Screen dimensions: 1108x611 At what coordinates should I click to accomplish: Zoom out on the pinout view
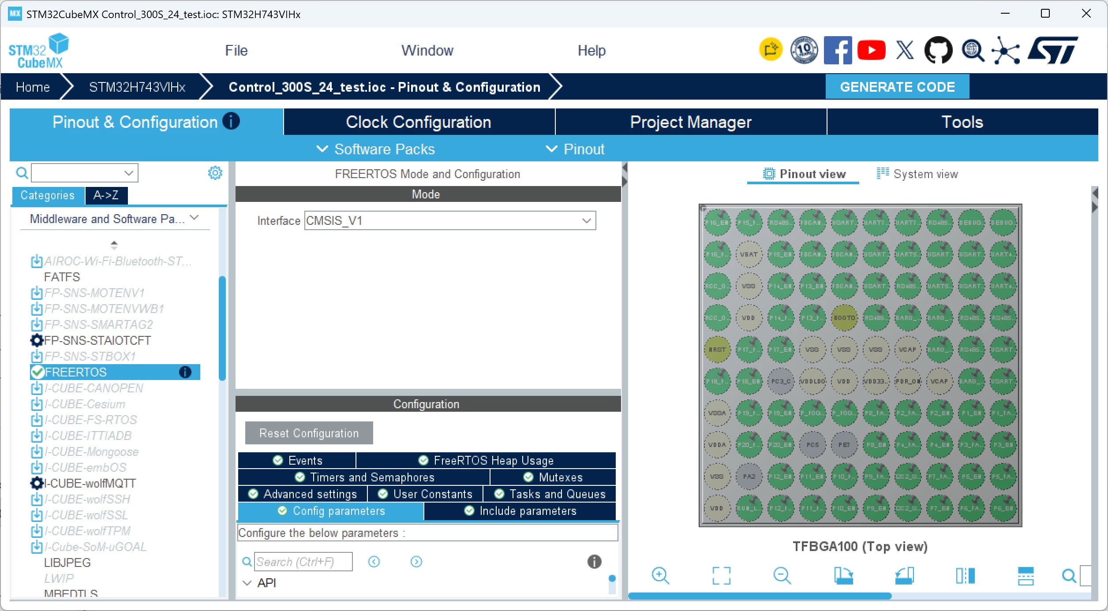[x=782, y=576]
